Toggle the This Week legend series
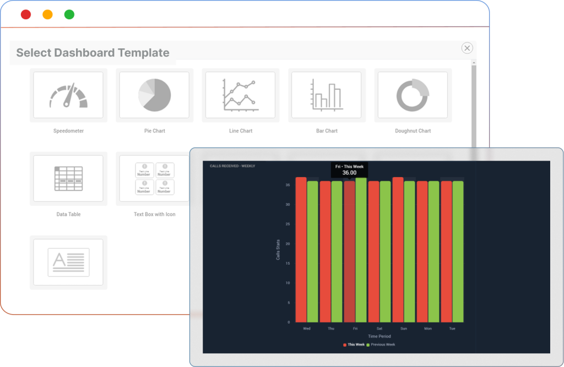 click(356, 344)
